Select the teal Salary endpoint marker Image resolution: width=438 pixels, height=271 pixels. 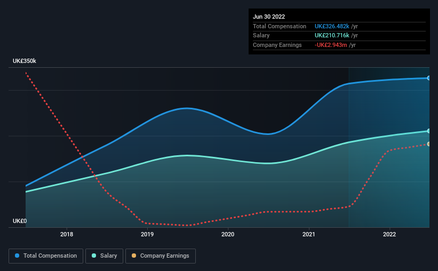[428, 131]
